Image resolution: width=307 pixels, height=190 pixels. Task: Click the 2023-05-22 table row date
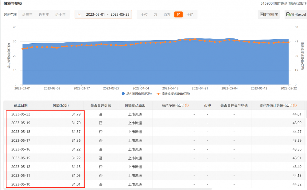pos(21,114)
